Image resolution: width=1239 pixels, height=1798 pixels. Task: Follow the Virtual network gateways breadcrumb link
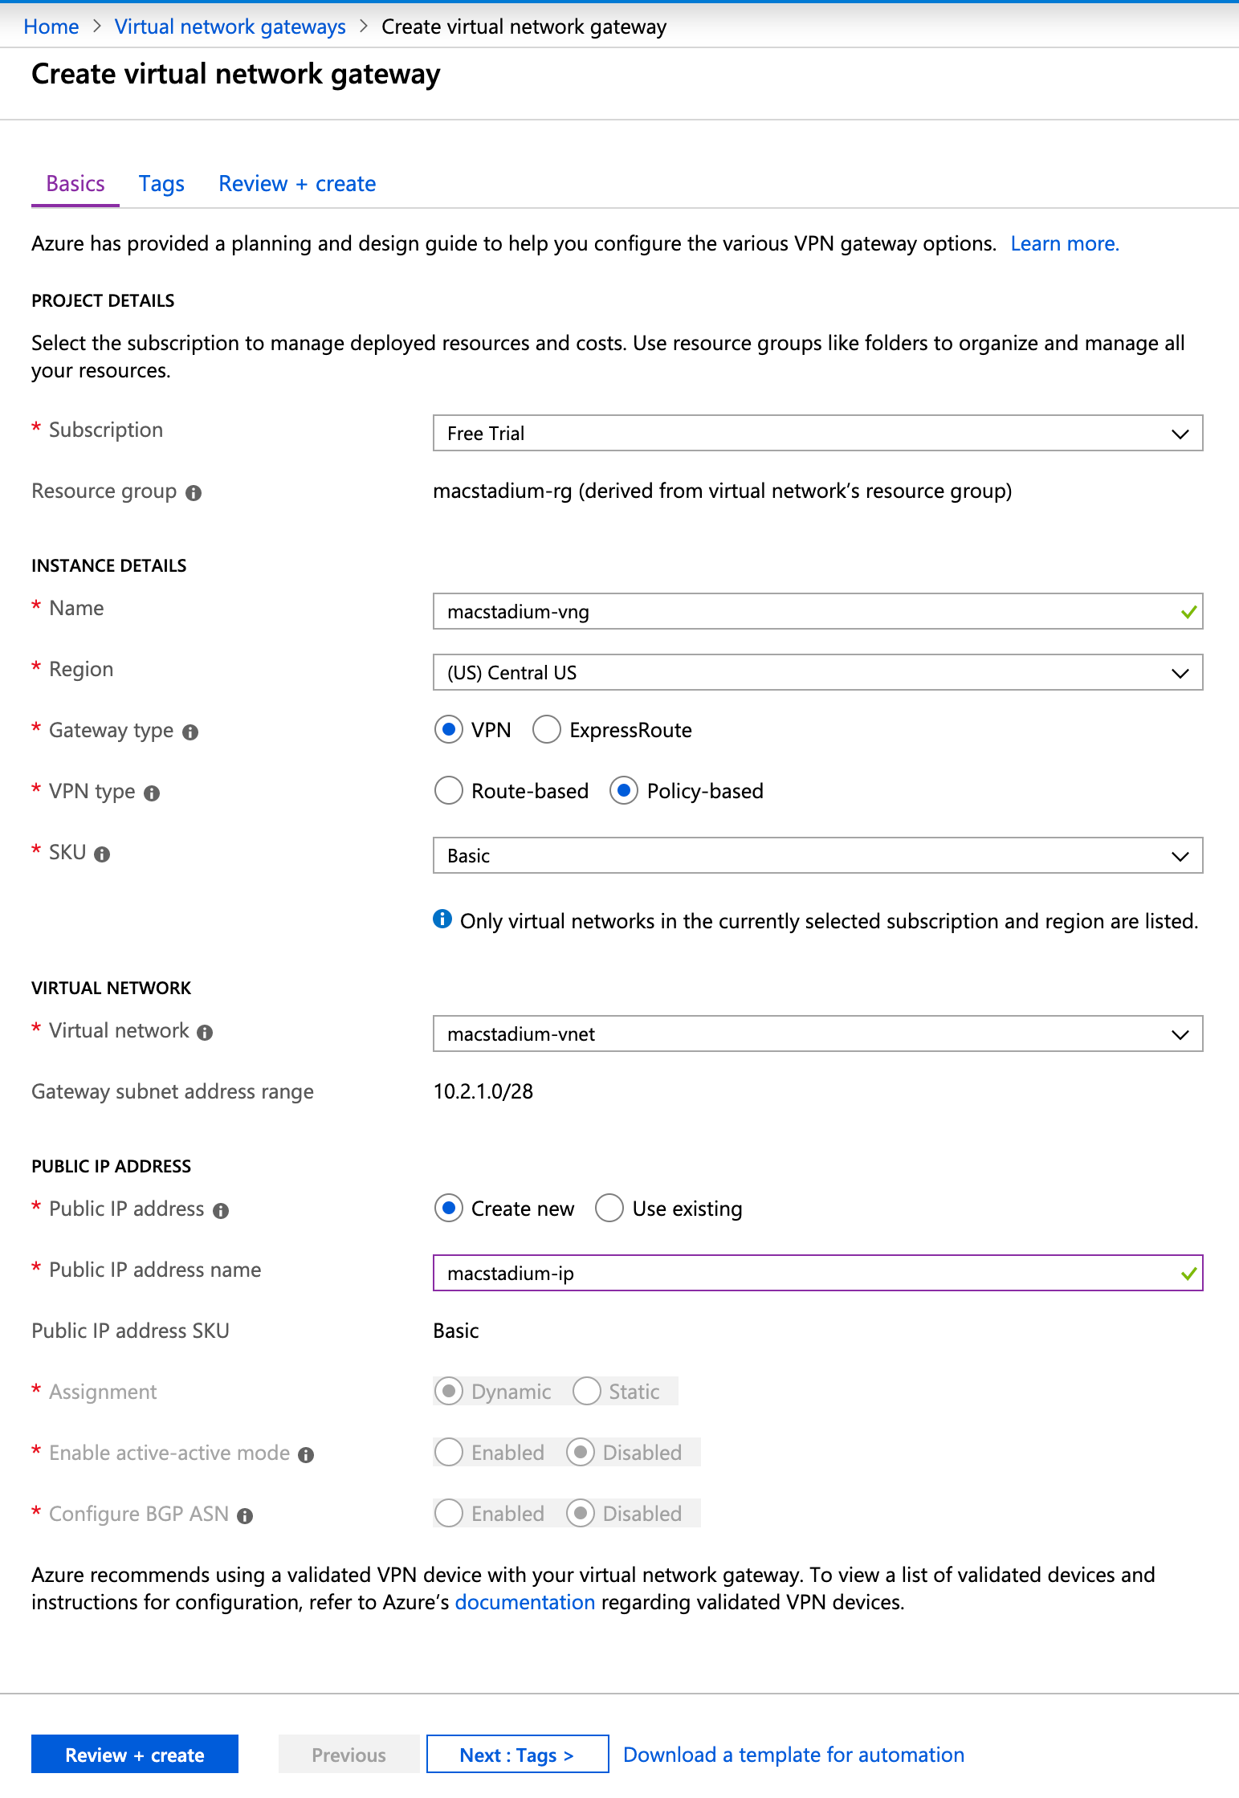click(x=230, y=26)
